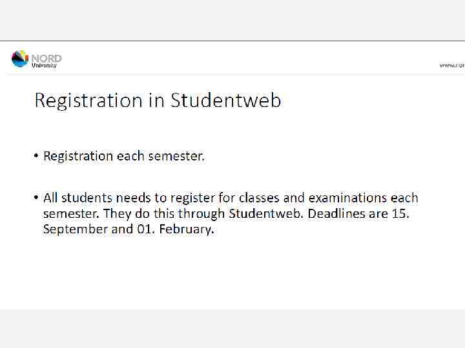Viewport: 465px width, 348px height.
Task: Click the word "February."
Action: click(x=187, y=229)
